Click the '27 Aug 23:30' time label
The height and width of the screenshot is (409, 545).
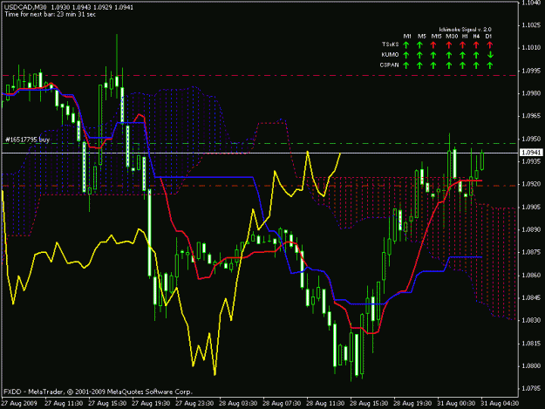[x=194, y=404]
